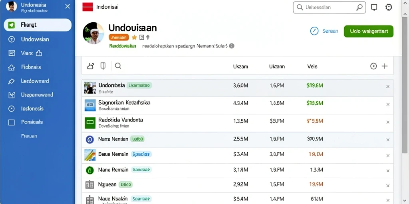The width and height of the screenshot is (409, 204).
Task: Sort by the first Ukzam column
Action: pyautogui.click(x=240, y=67)
